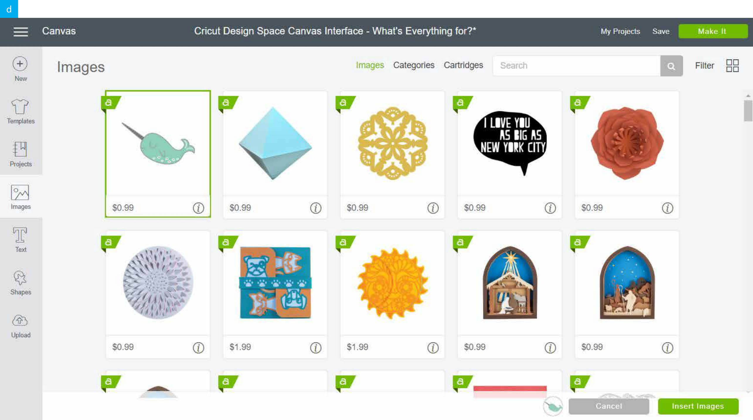
Task: Open My Projects from top navigation
Action: (x=621, y=31)
